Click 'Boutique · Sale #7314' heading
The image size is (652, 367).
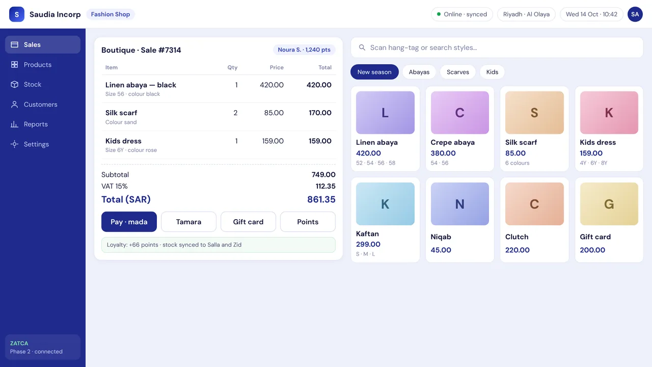point(141,50)
